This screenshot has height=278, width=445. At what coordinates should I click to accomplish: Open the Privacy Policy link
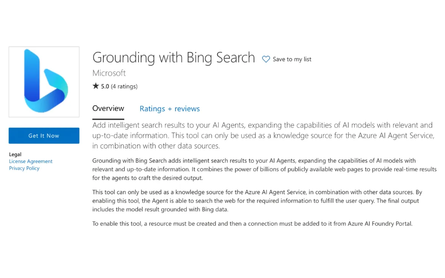click(x=24, y=168)
